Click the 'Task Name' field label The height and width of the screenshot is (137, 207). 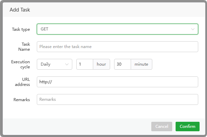coord(25,47)
